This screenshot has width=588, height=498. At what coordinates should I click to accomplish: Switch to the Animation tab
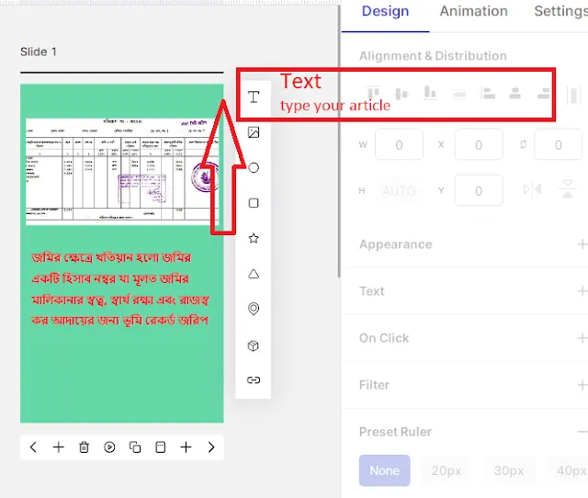click(x=473, y=12)
